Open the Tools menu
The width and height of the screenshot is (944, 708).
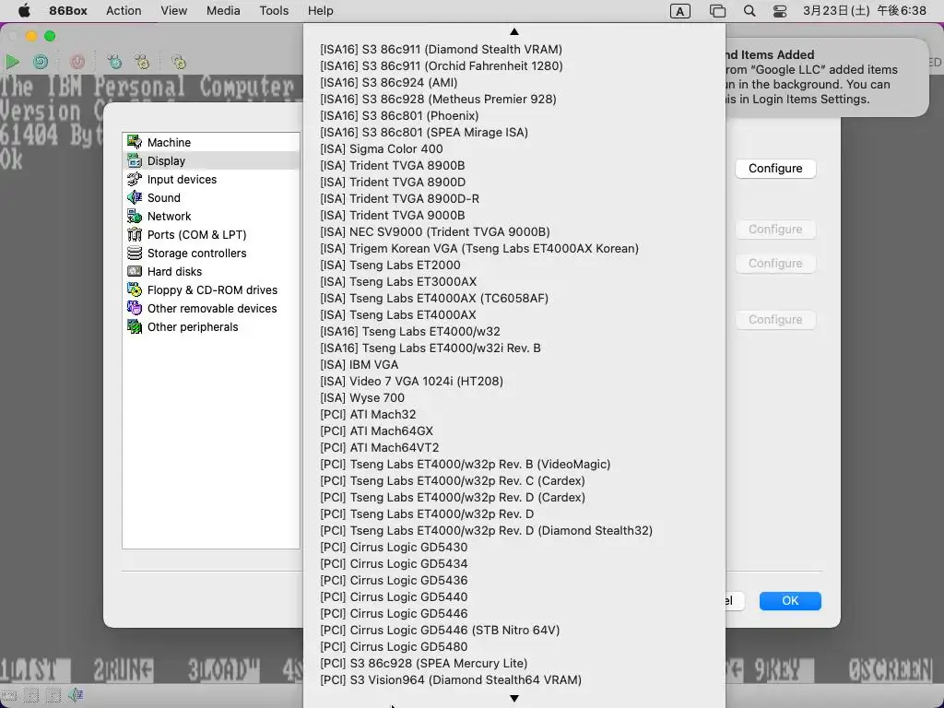274,11
